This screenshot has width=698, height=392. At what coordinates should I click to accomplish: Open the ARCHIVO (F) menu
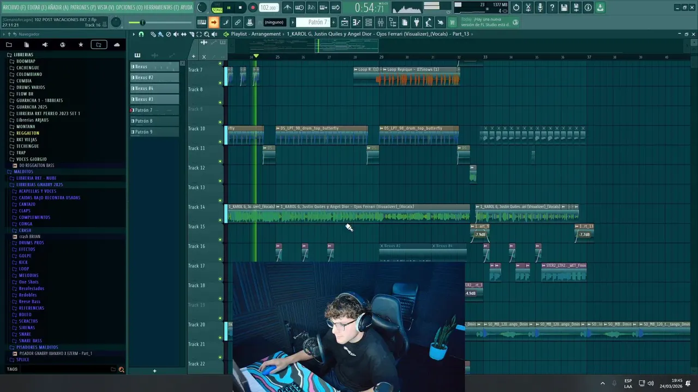pyautogui.click(x=14, y=8)
